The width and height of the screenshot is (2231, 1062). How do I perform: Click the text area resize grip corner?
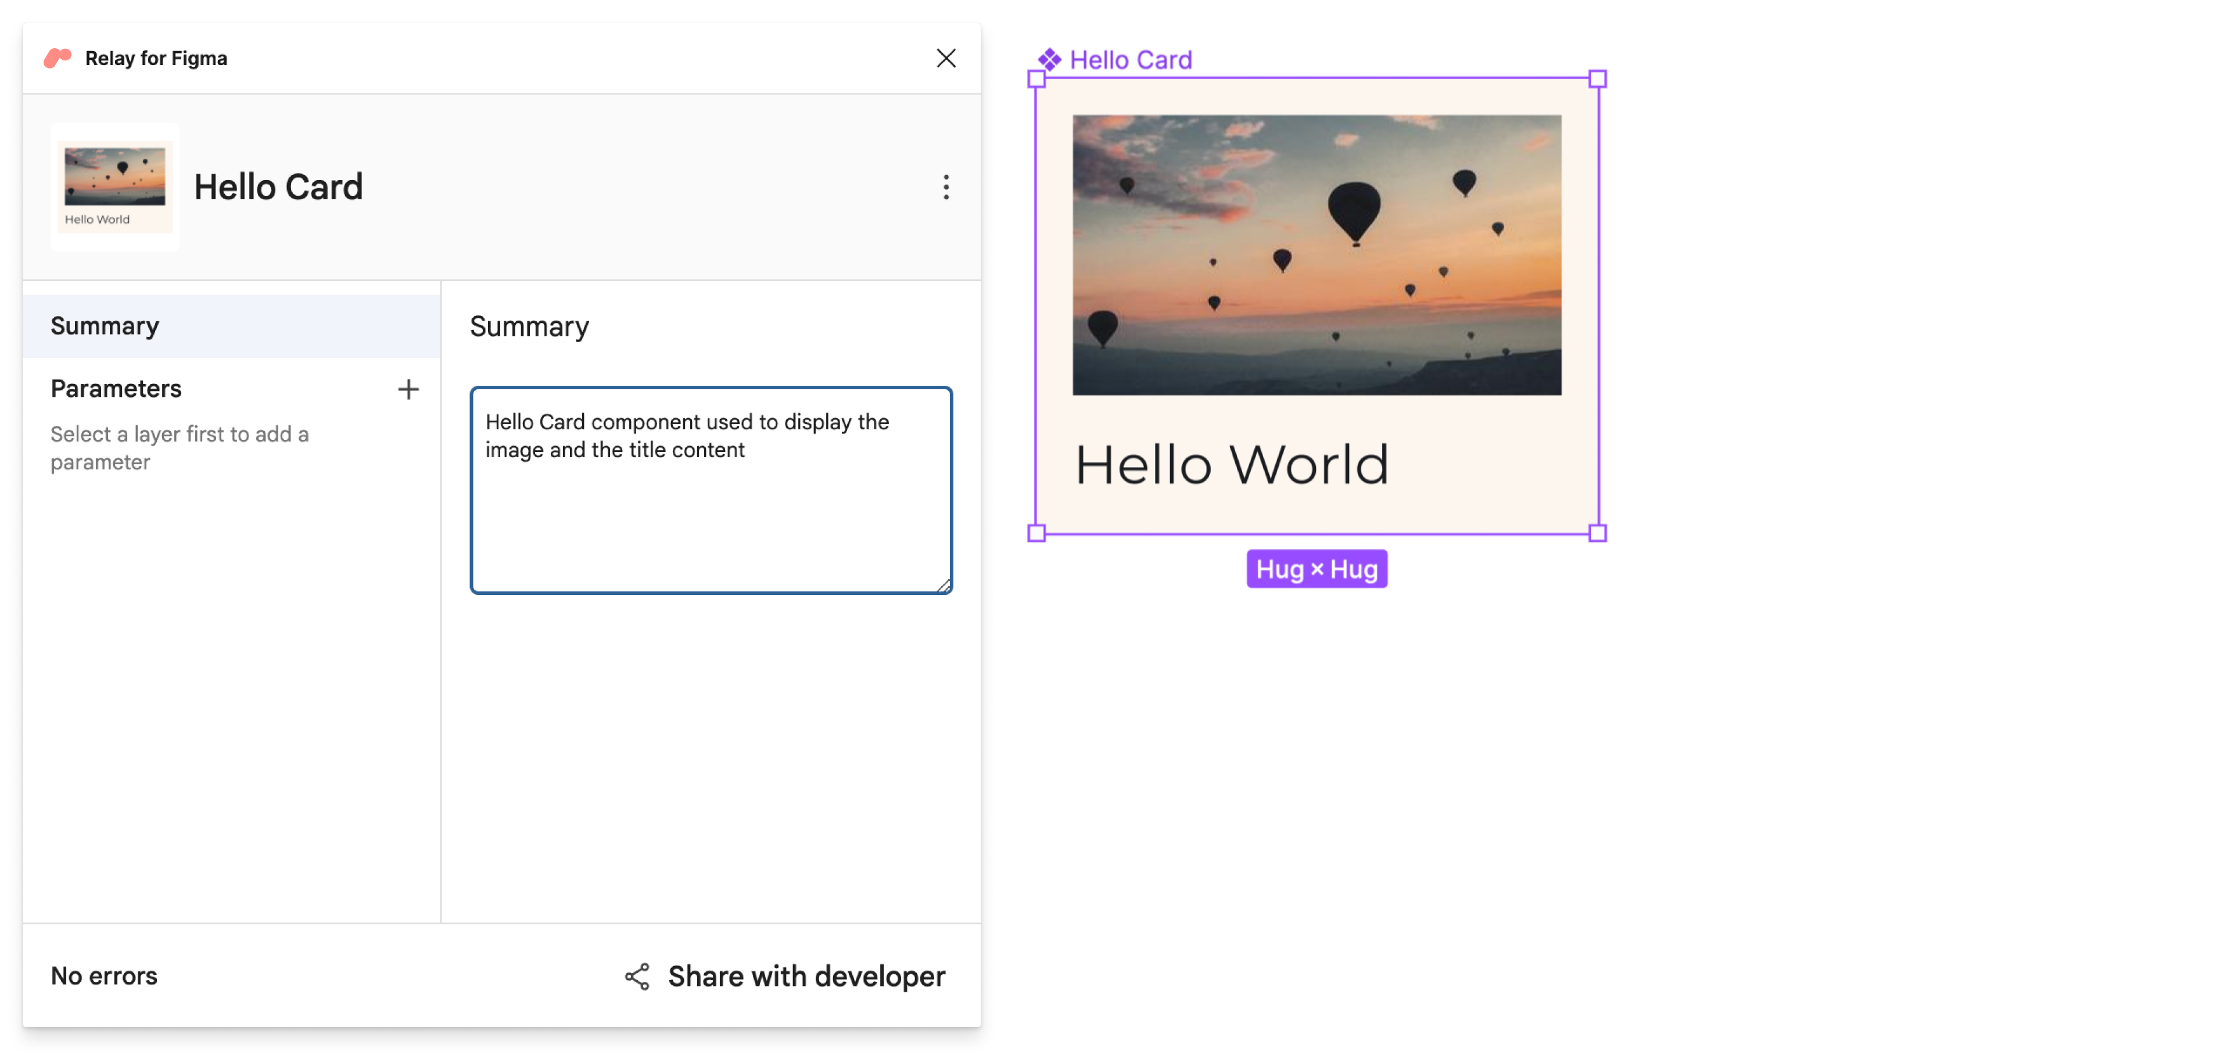[x=944, y=586]
